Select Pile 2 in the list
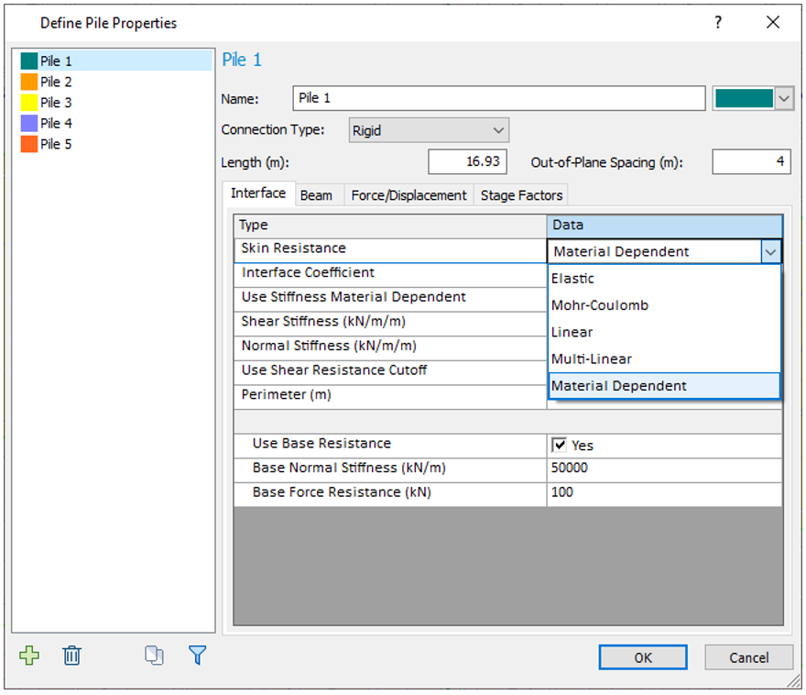Screen dimensions: 806x695 (x=115, y=82)
